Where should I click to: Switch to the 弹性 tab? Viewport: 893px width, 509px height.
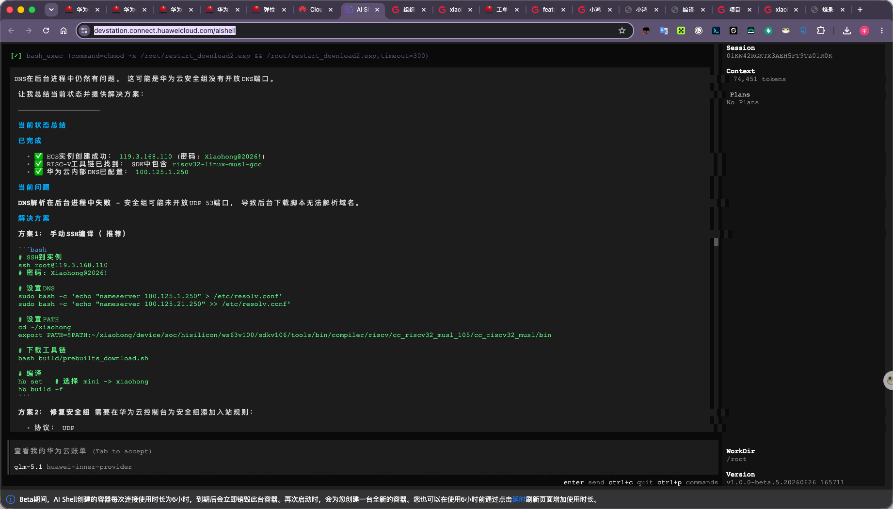point(268,10)
